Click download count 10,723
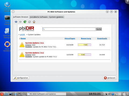129x96 pixels. pos(102,45)
